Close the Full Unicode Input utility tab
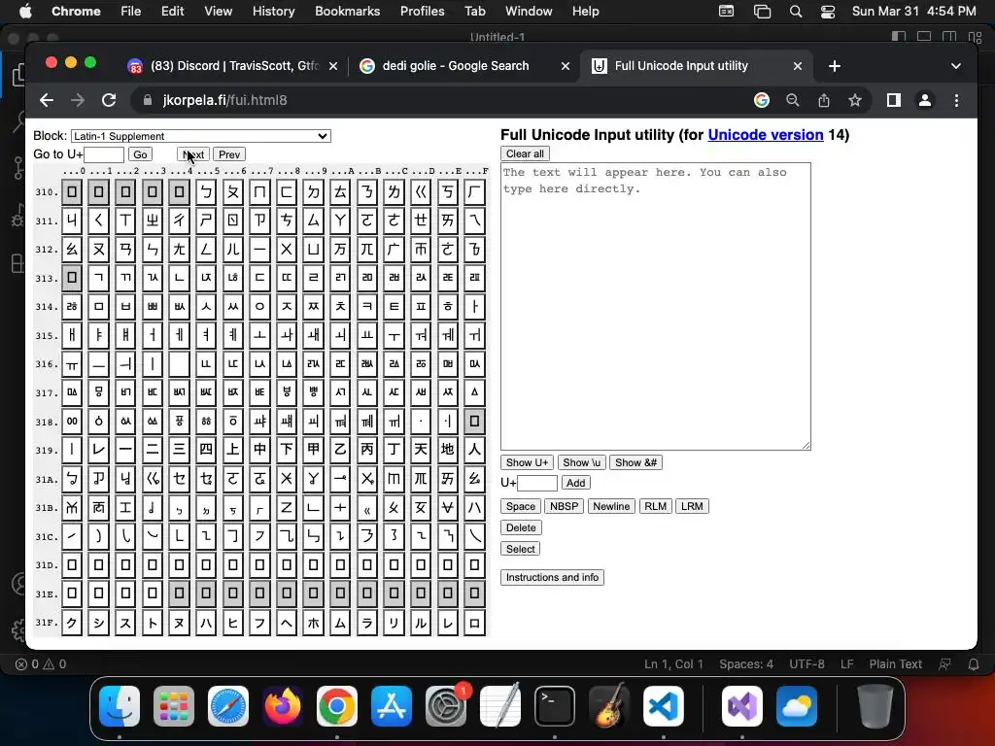The image size is (995, 746). [798, 66]
